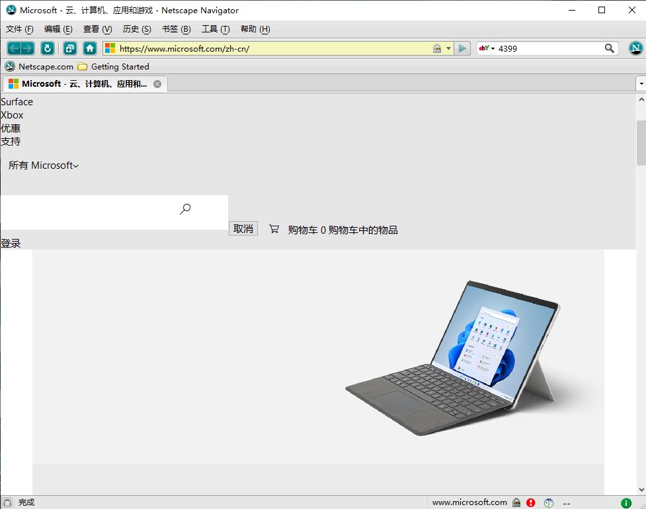This screenshot has height=509, width=646.
Task: Maximize the Netscape Navigator window
Action: point(602,10)
